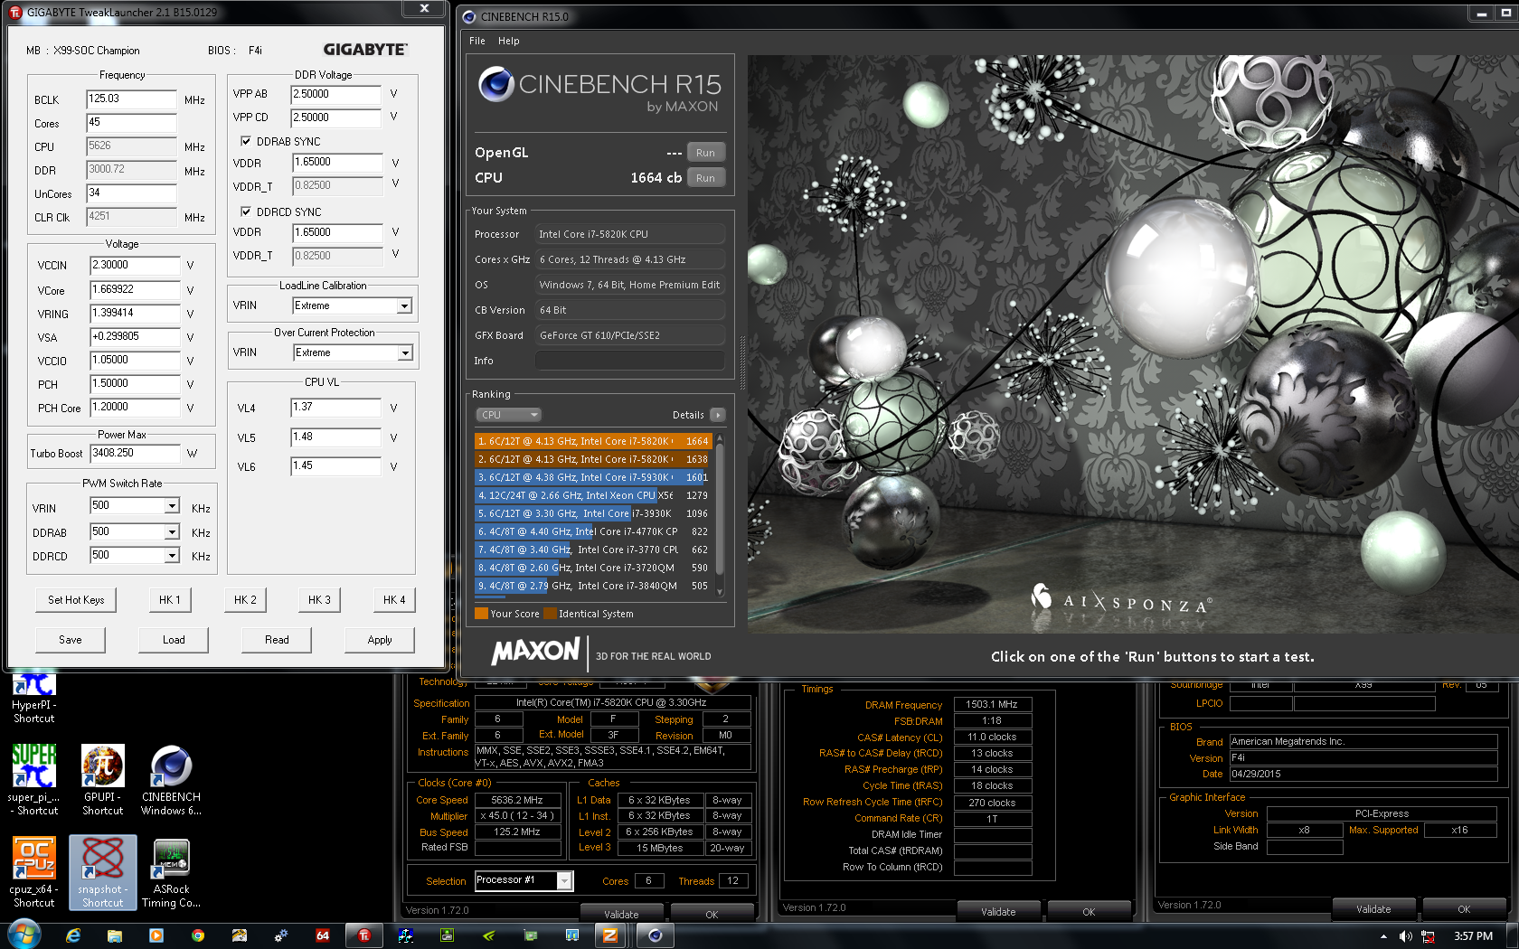Expand ranking Details arrow

718,415
